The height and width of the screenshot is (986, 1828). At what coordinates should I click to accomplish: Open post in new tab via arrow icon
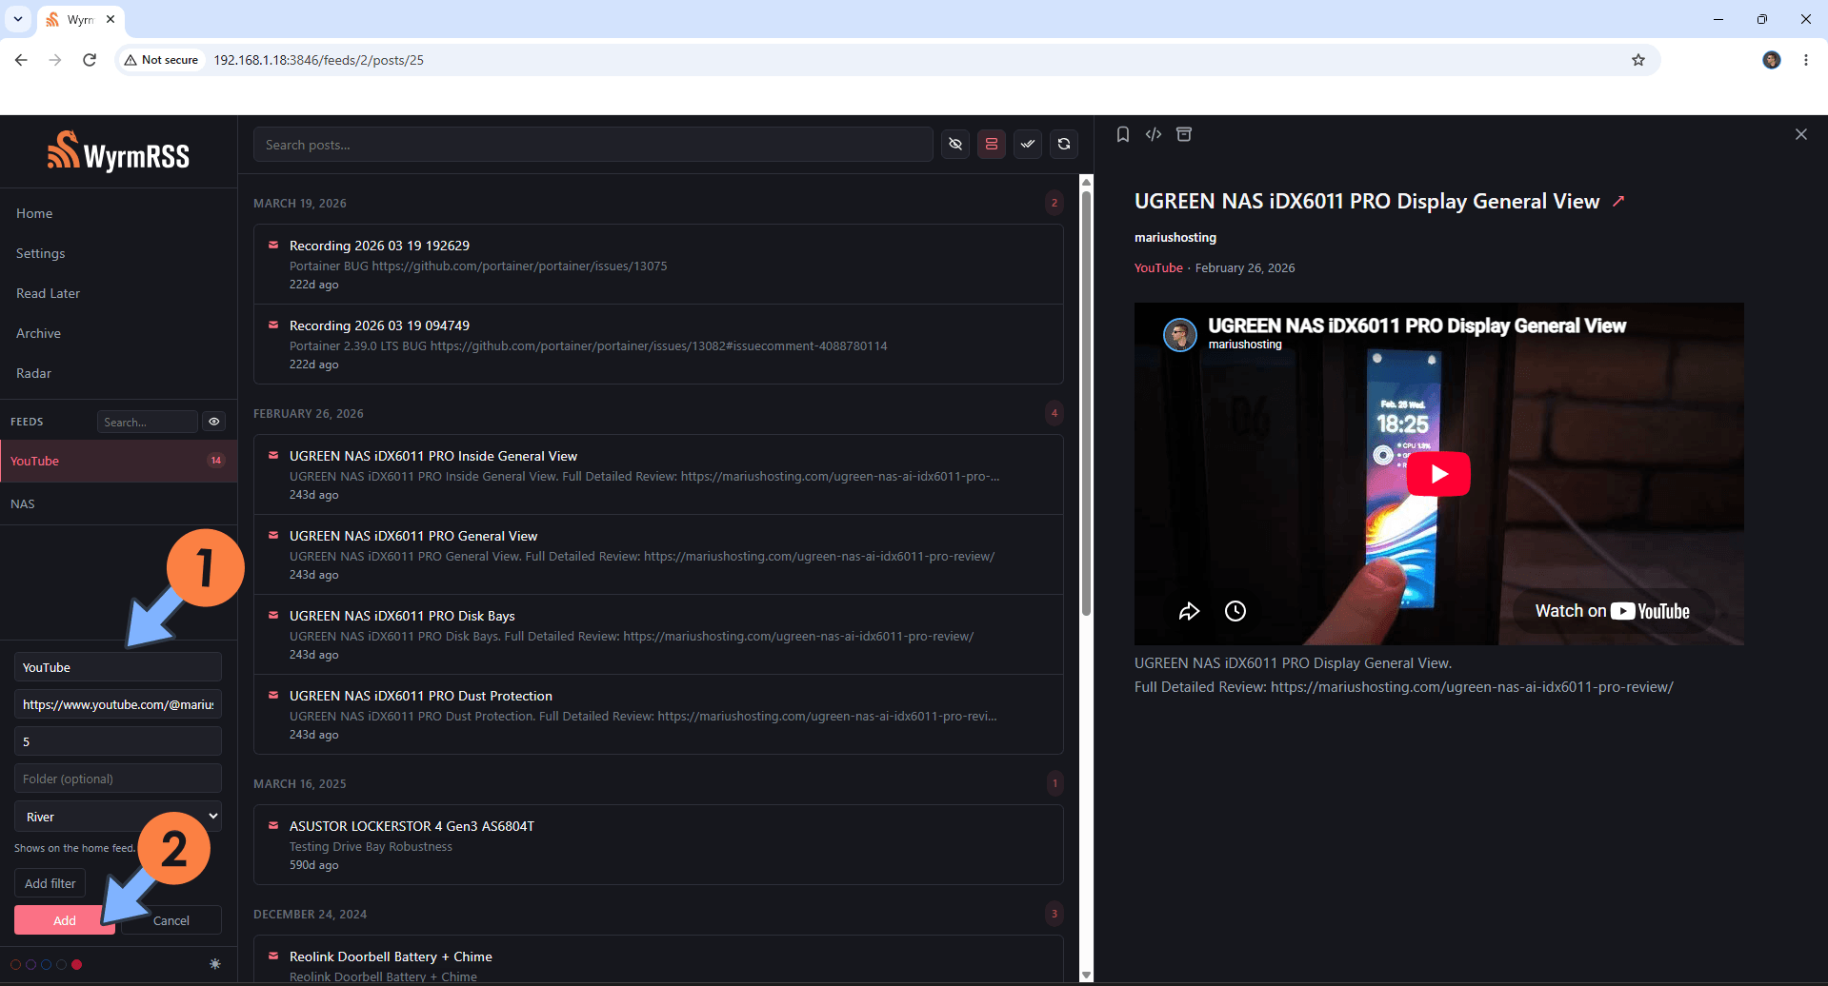[x=1618, y=201]
